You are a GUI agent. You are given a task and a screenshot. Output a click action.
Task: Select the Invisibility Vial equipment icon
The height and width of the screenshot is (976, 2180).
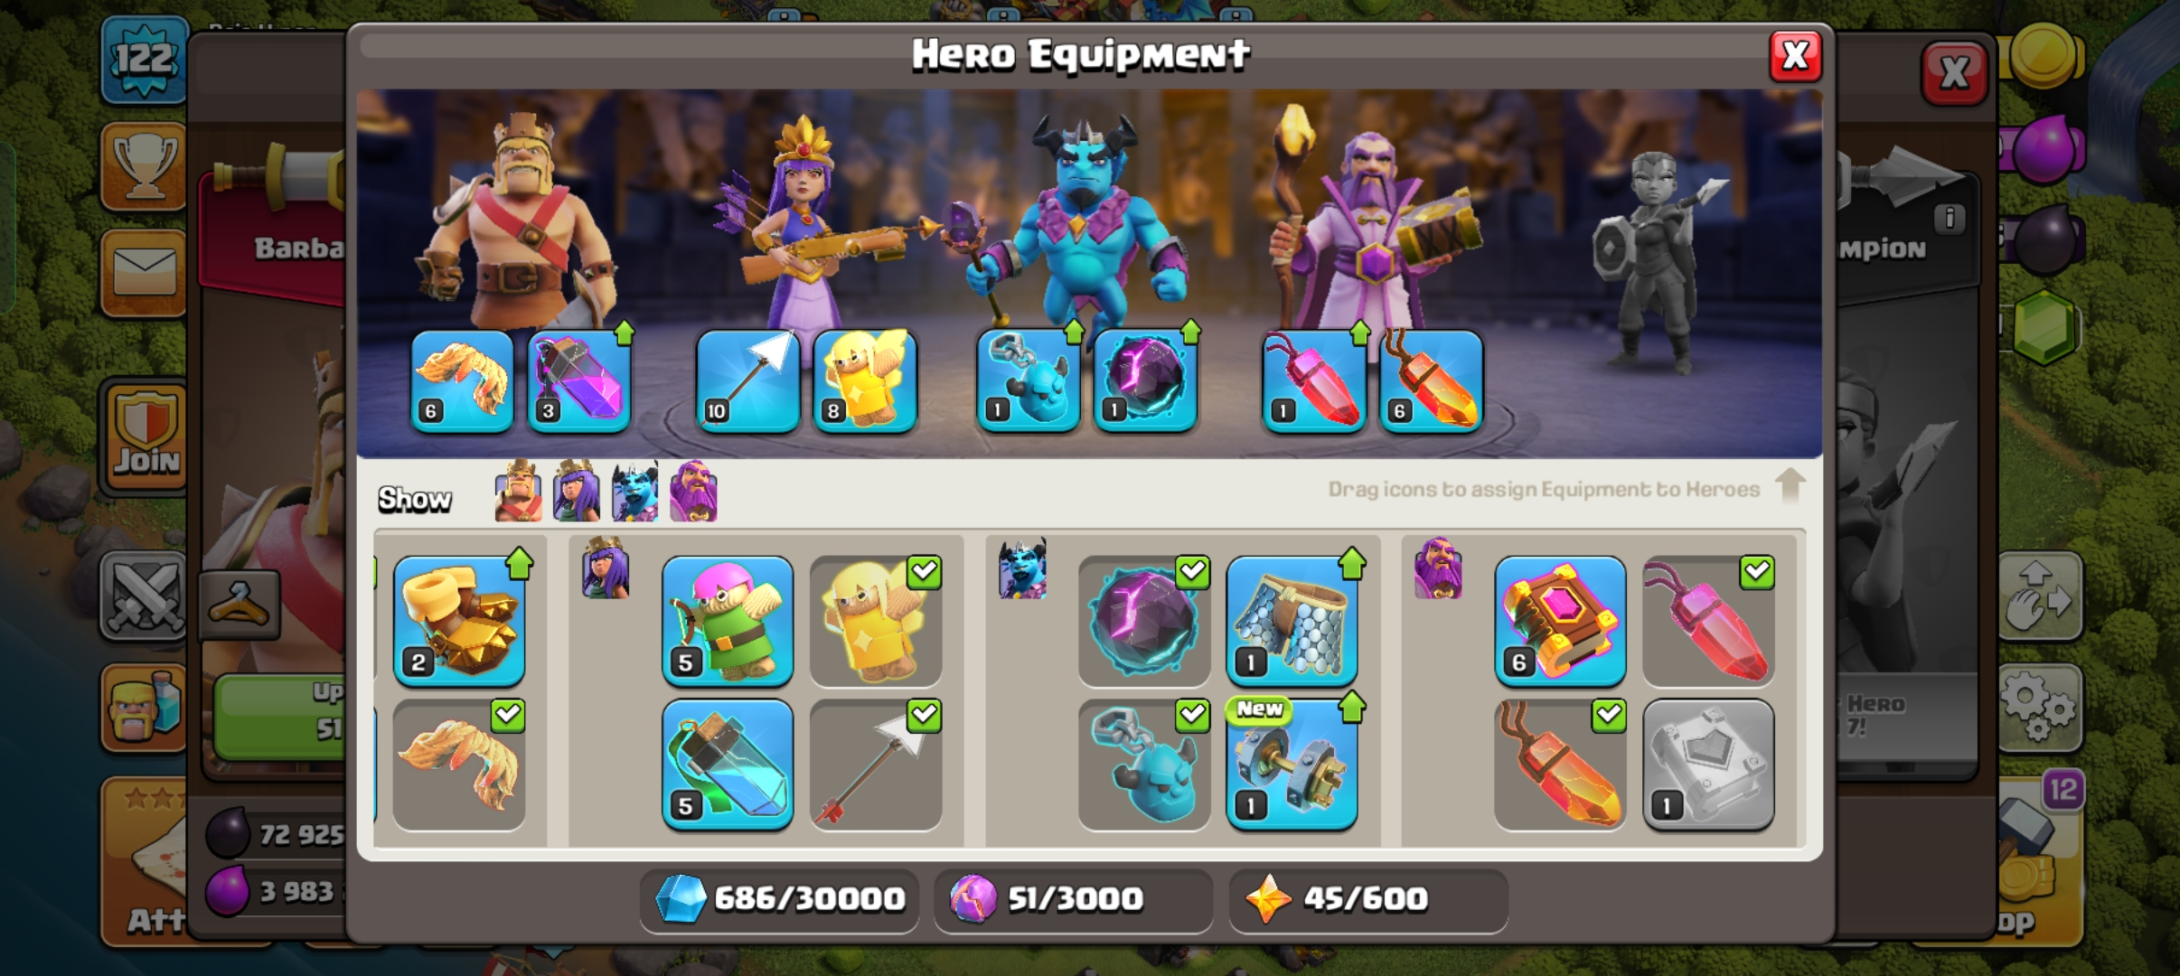point(728,765)
